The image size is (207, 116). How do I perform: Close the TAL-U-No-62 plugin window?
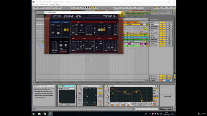[x=122, y=13]
